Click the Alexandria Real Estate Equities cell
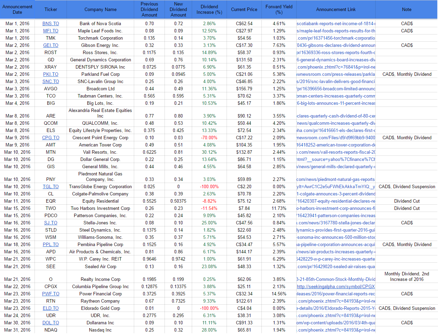Viewport: 438px width, 335px height. pos(100,113)
